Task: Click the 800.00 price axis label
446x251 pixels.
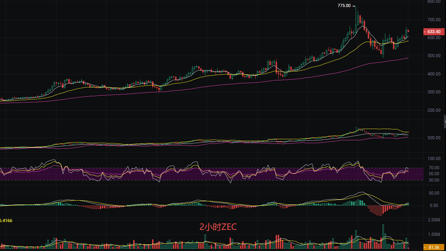Action: 433,1
